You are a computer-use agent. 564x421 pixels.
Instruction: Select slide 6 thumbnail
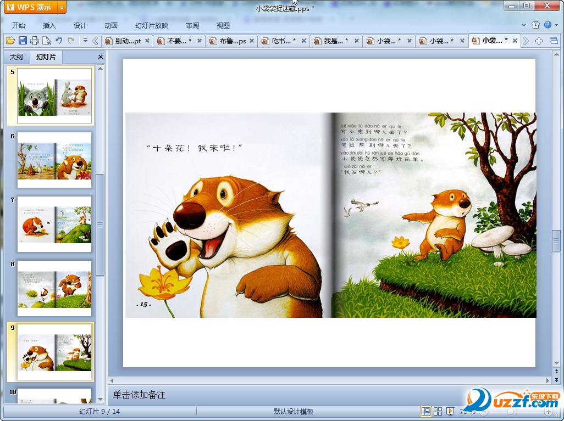click(54, 160)
